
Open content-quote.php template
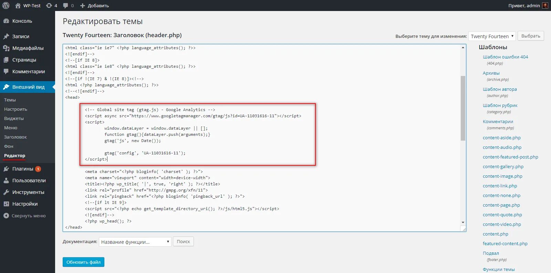click(x=502, y=215)
